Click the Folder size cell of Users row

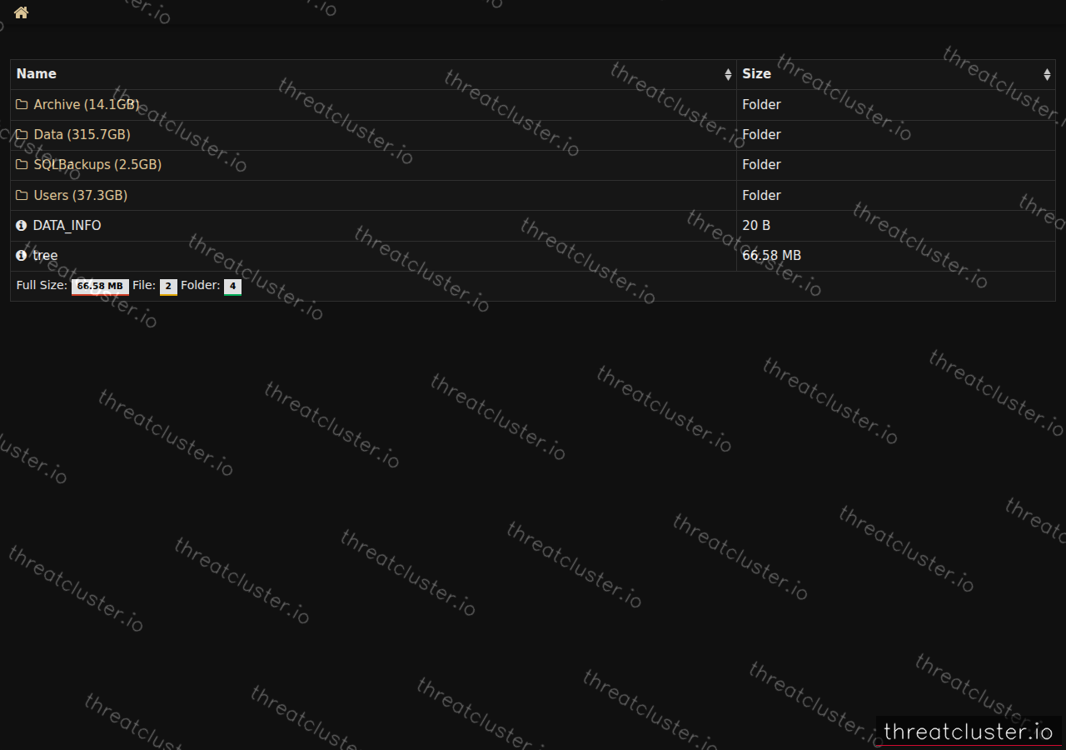click(x=896, y=196)
